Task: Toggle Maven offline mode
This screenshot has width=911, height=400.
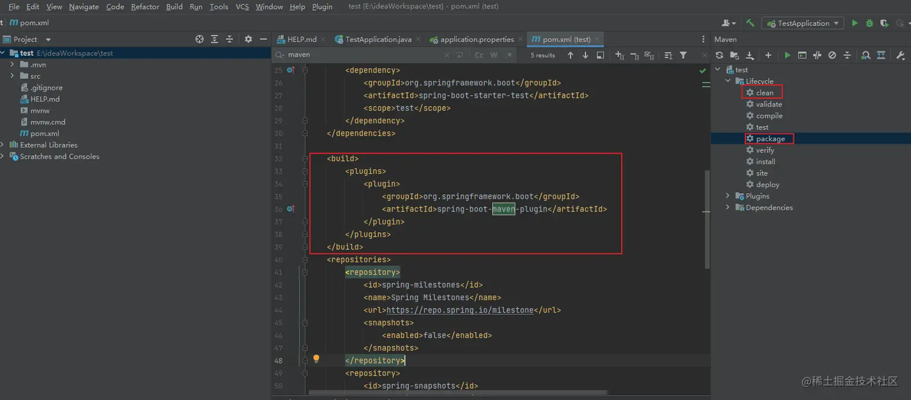Action: coord(817,55)
